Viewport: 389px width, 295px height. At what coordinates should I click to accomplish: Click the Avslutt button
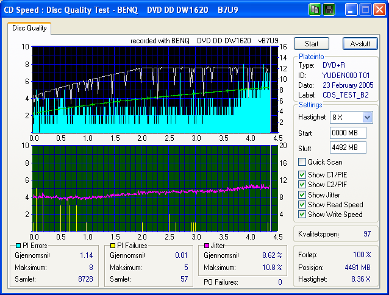coord(360,44)
